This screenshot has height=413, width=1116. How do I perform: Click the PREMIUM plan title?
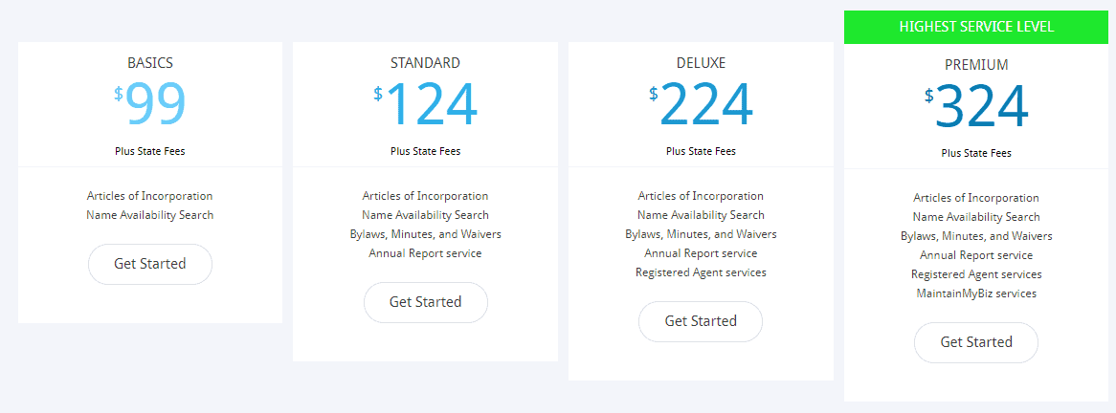click(x=976, y=65)
